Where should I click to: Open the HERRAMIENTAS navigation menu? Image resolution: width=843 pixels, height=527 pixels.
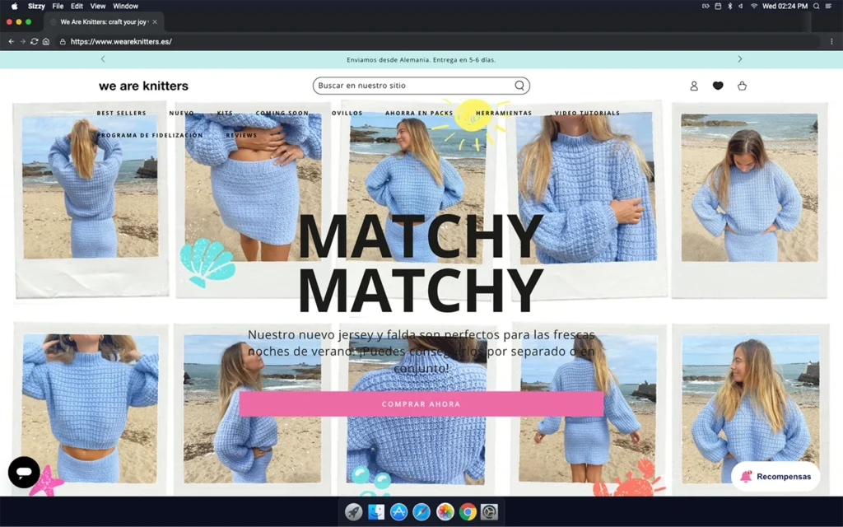click(504, 113)
